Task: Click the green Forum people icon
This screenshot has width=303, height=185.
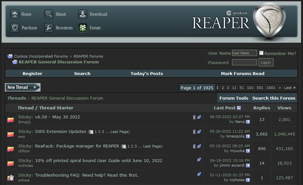Action: [83, 28]
